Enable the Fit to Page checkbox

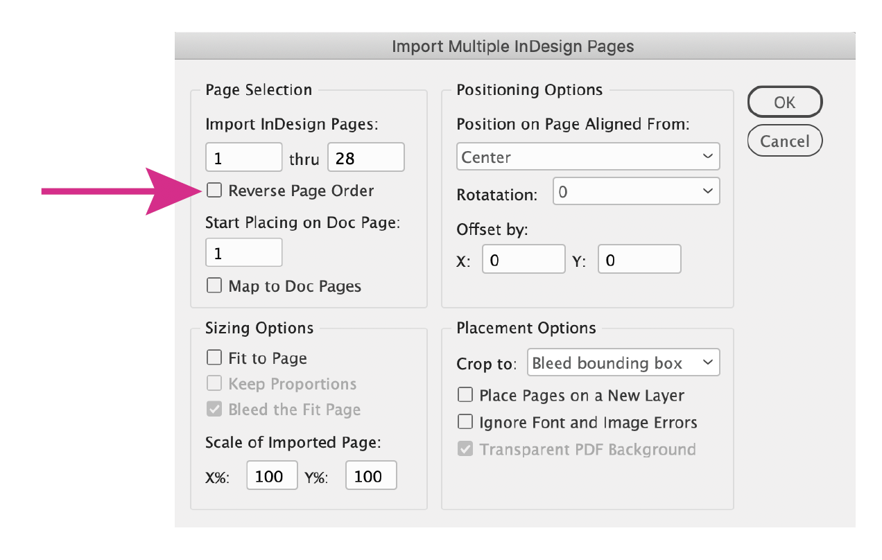pos(215,358)
